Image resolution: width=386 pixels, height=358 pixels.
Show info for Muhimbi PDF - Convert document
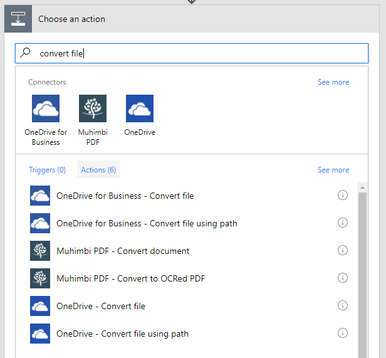click(x=343, y=251)
